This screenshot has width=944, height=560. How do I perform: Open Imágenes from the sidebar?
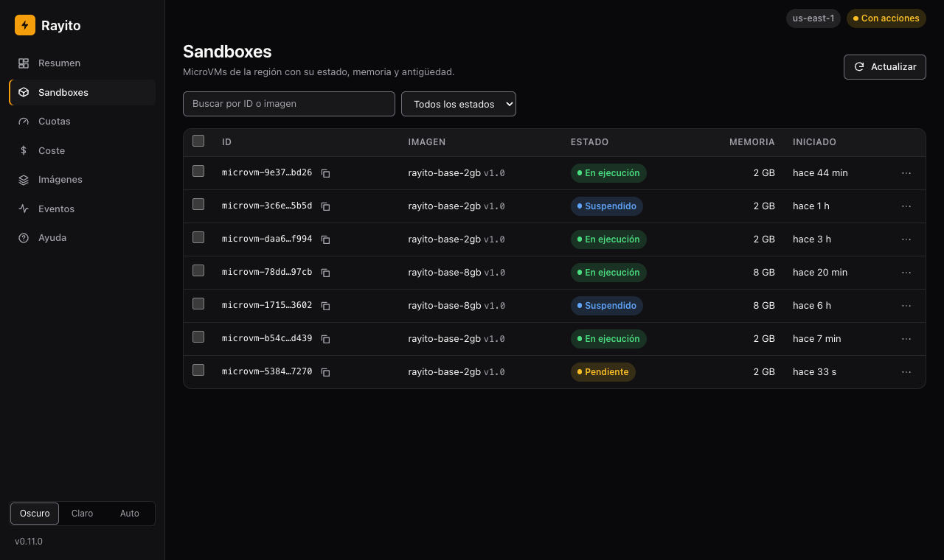pyautogui.click(x=82, y=180)
